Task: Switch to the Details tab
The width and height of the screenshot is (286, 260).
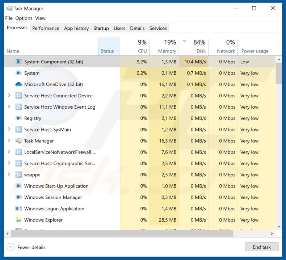Action: (137, 28)
